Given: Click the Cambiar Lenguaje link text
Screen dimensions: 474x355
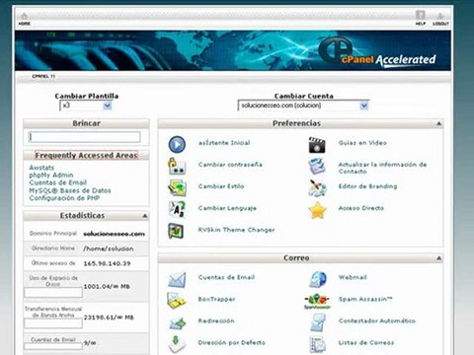Looking at the screenshot, I should [227, 208].
